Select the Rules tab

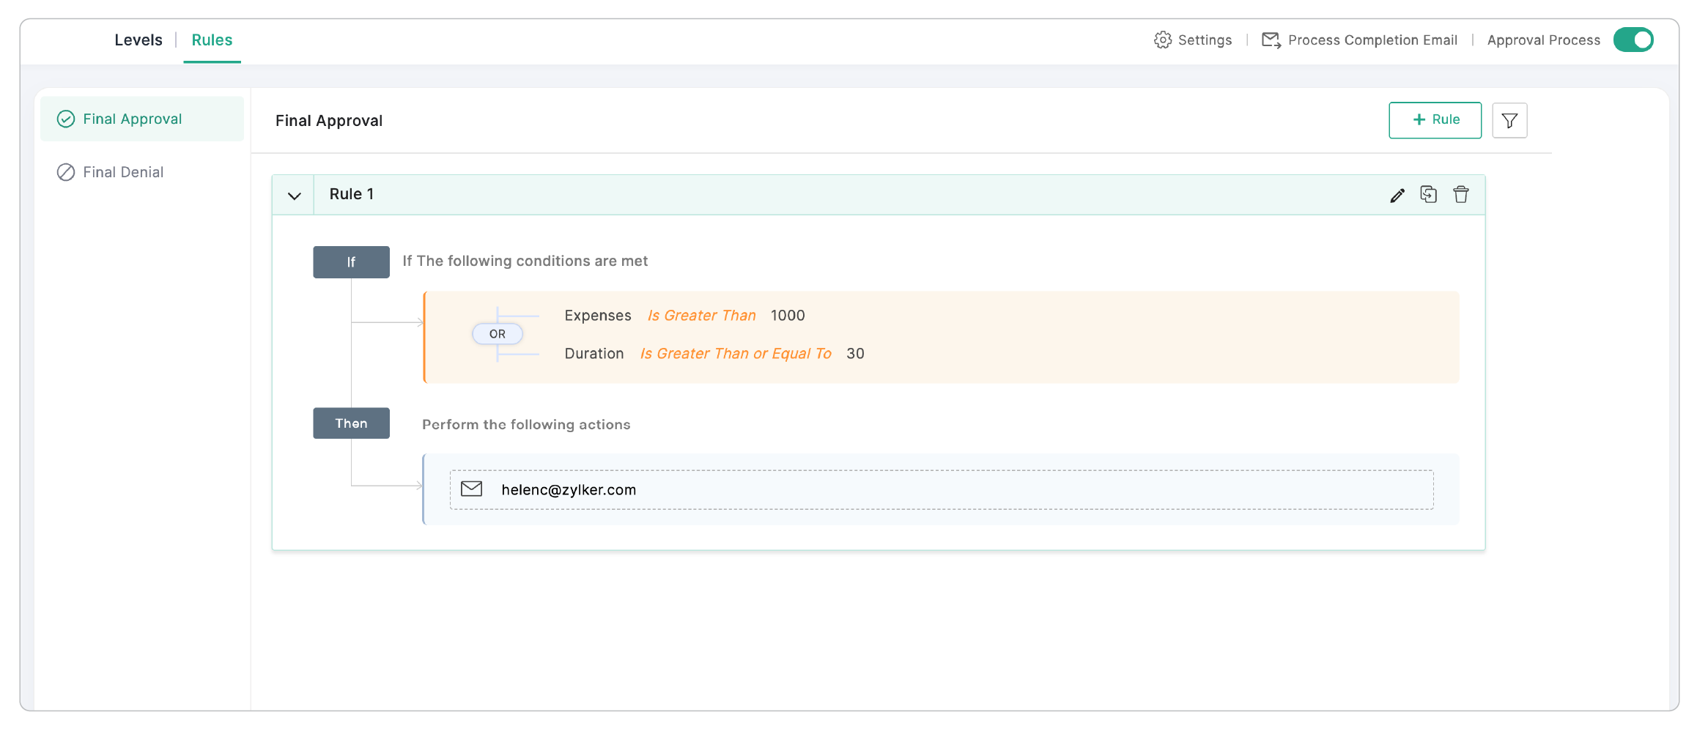coord(212,40)
